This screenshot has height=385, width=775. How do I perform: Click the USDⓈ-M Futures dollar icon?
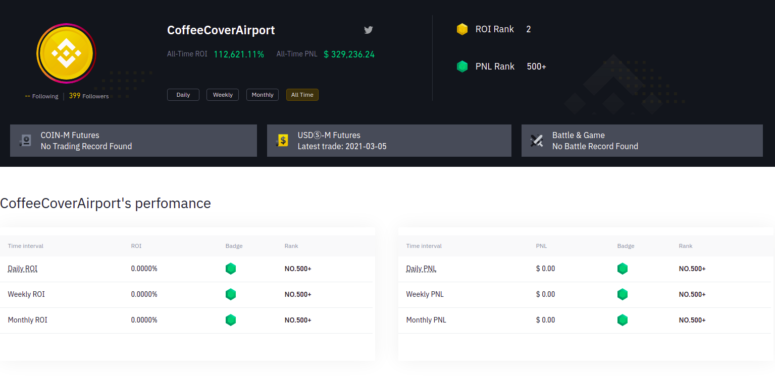click(283, 141)
